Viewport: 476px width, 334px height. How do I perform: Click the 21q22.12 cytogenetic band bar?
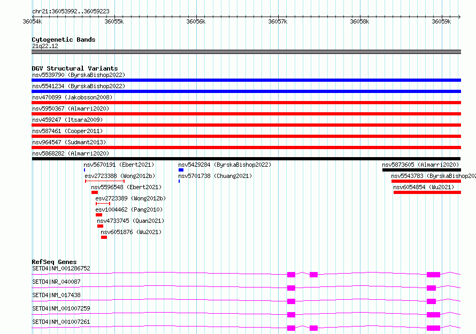246,52
